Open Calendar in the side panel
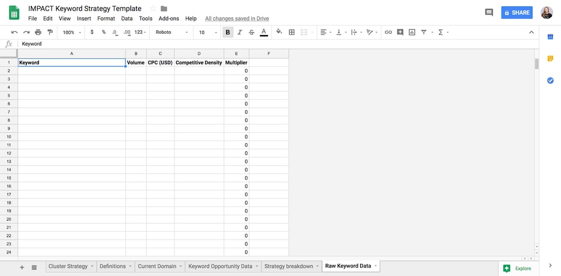Screen dimensions: 561x276 point(550,36)
